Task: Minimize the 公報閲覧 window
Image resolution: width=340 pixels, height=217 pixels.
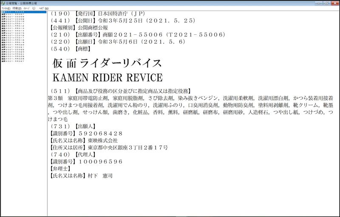Action: (x=319, y=3)
